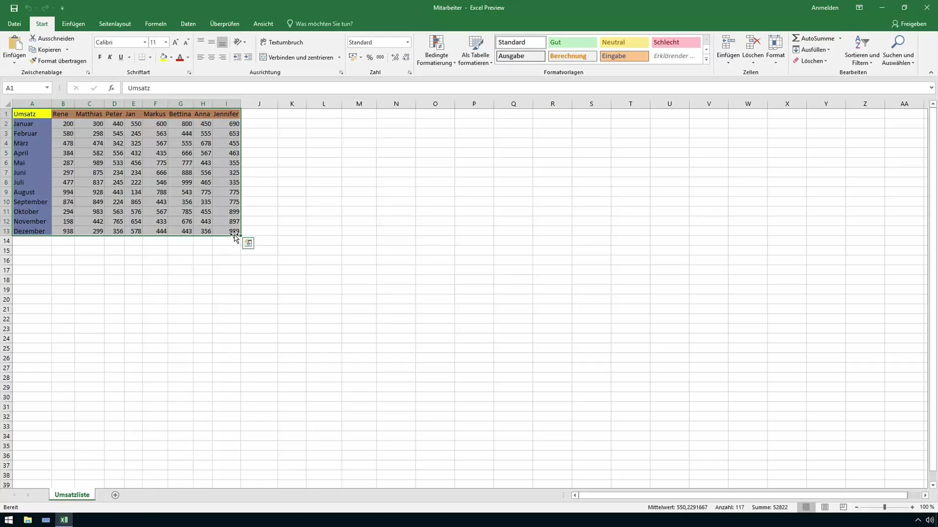Open the Seitenlayout ribbon tab
Viewport: 938px width, 527px height.
point(115,23)
